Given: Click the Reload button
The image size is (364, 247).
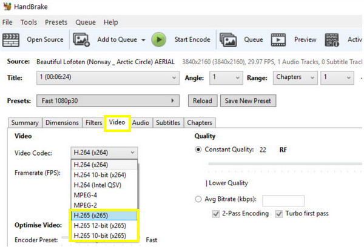Looking at the screenshot, I should [x=203, y=100].
